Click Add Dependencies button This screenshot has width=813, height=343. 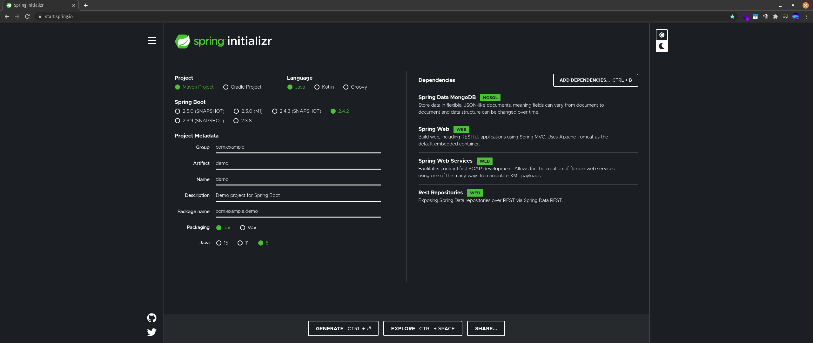[x=595, y=80]
